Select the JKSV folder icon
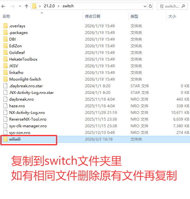 coord(5,66)
